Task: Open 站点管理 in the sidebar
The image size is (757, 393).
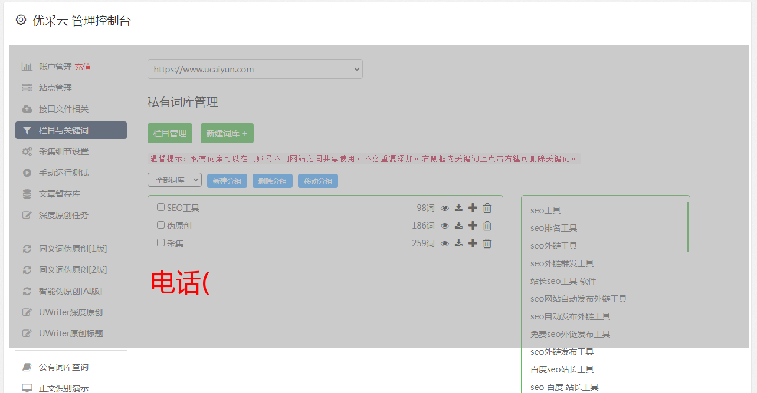Action: [55, 88]
